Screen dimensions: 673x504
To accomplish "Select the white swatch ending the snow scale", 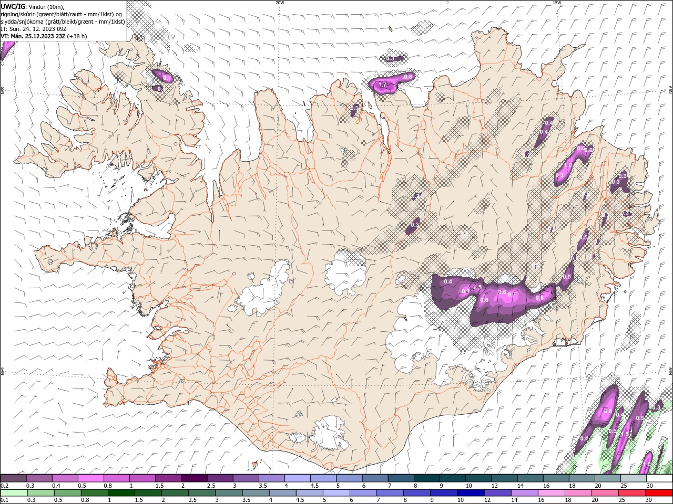I will [x=659, y=478].
